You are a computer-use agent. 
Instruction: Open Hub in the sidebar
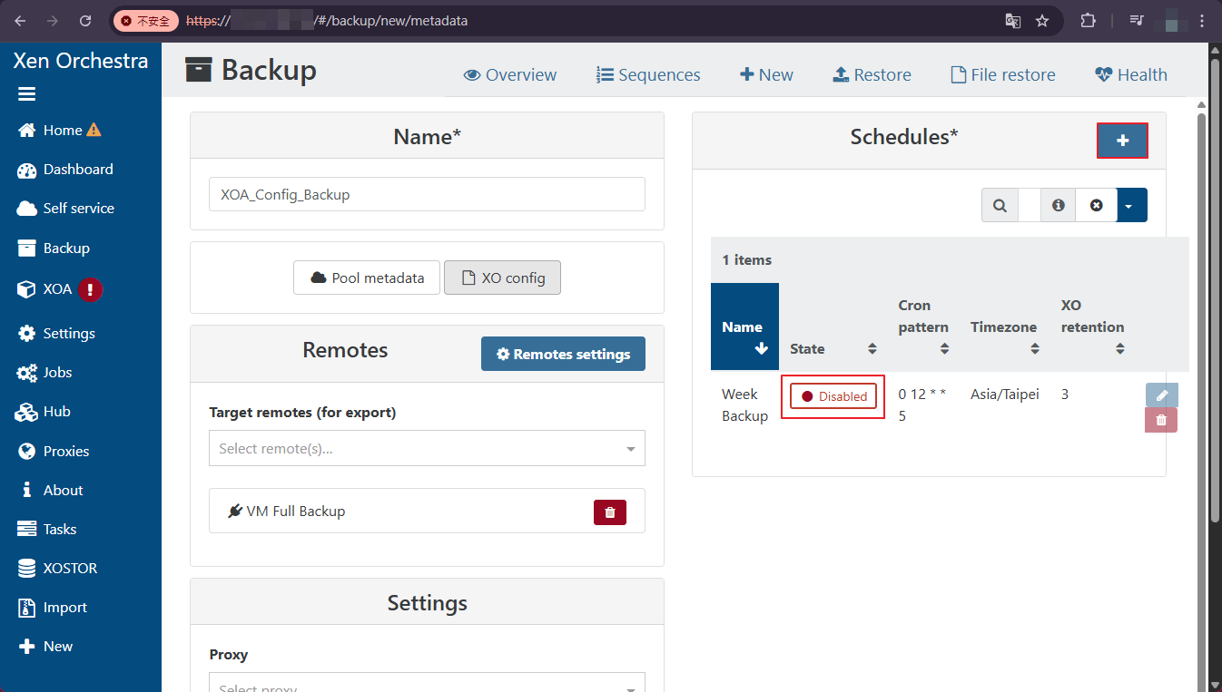[x=44, y=412]
